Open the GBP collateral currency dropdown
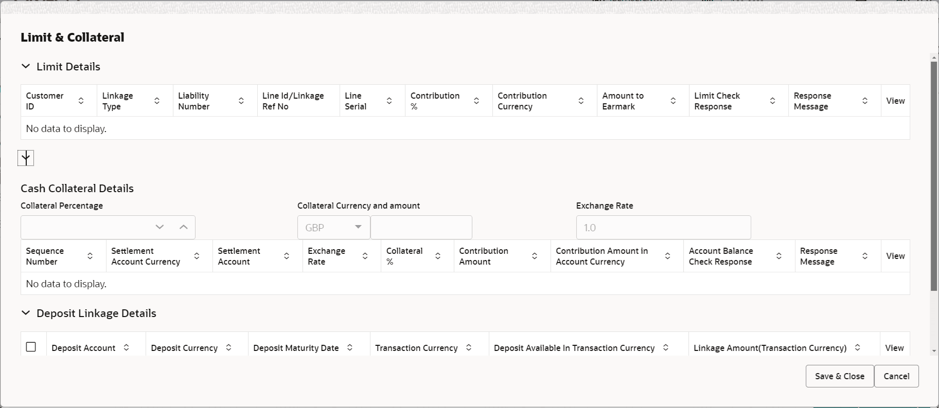This screenshot has height=408, width=939. click(x=333, y=227)
